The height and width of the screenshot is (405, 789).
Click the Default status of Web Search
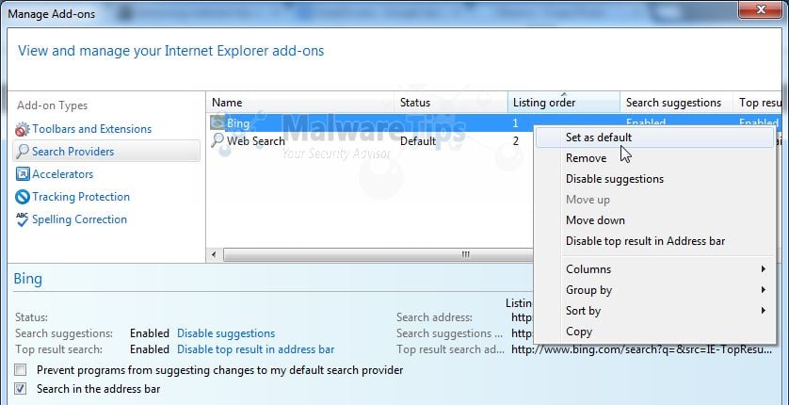pos(418,141)
